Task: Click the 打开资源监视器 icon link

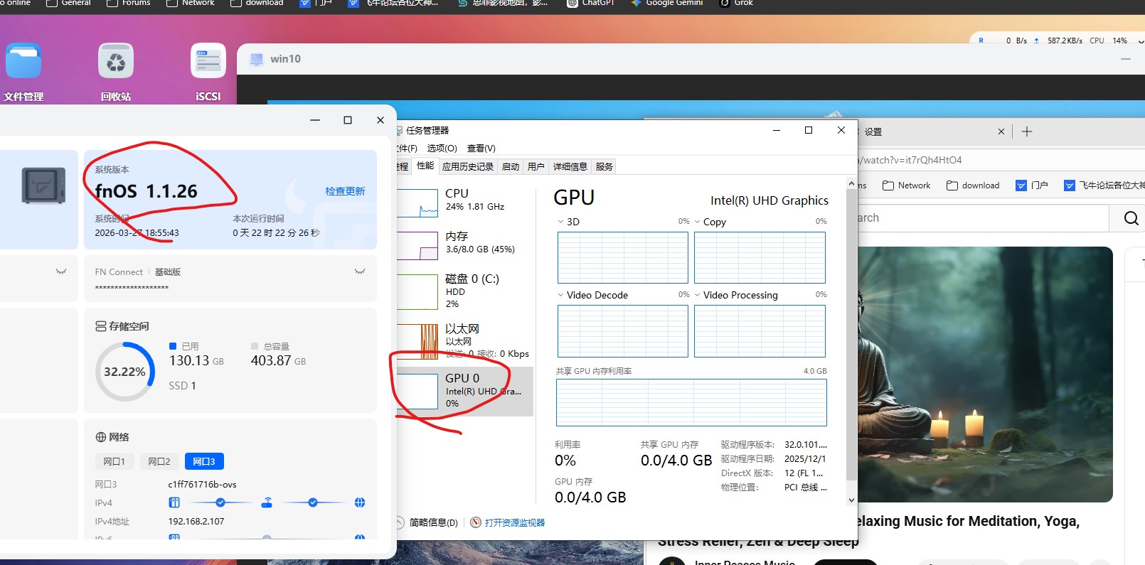Action: point(508,522)
